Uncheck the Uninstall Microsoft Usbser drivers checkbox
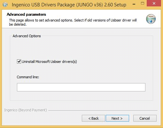Viewport: 163px width, 128px height. point(19,62)
